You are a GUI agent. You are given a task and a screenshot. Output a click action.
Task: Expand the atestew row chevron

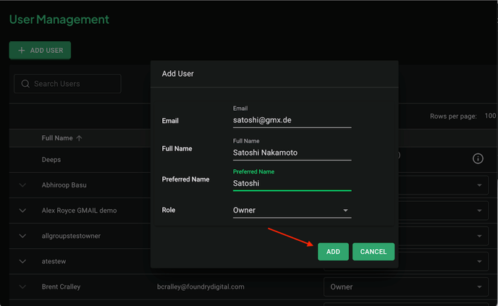(x=22, y=261)
